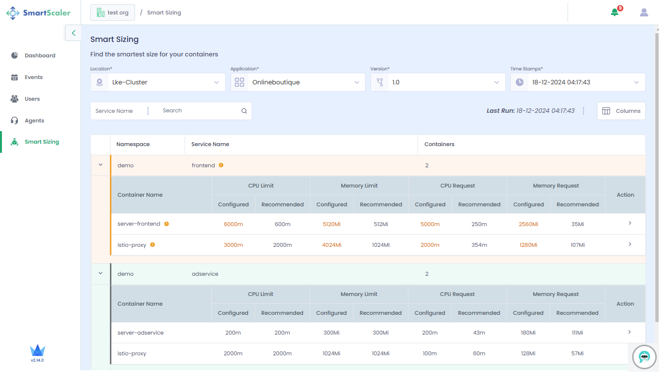Click the location pin icon in the Location field

(99, 82)
